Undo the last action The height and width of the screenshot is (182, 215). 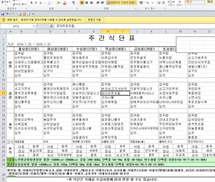point(7,14)
